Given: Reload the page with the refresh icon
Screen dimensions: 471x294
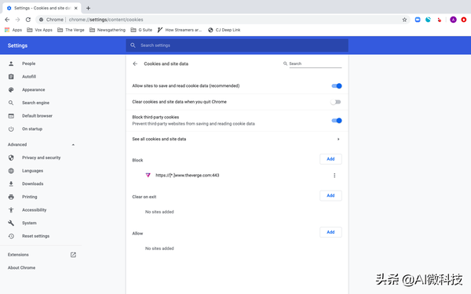Looking at the screenshot, I should pyautogui.click(x=28, y=20).
